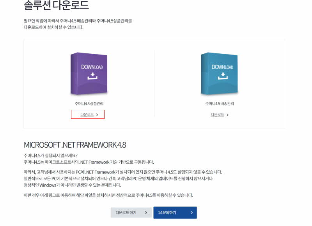Click the arrow on blue 1:1문의하기 button
The width and height of the screenshot is (312, 226).
[x=191, y=212]
